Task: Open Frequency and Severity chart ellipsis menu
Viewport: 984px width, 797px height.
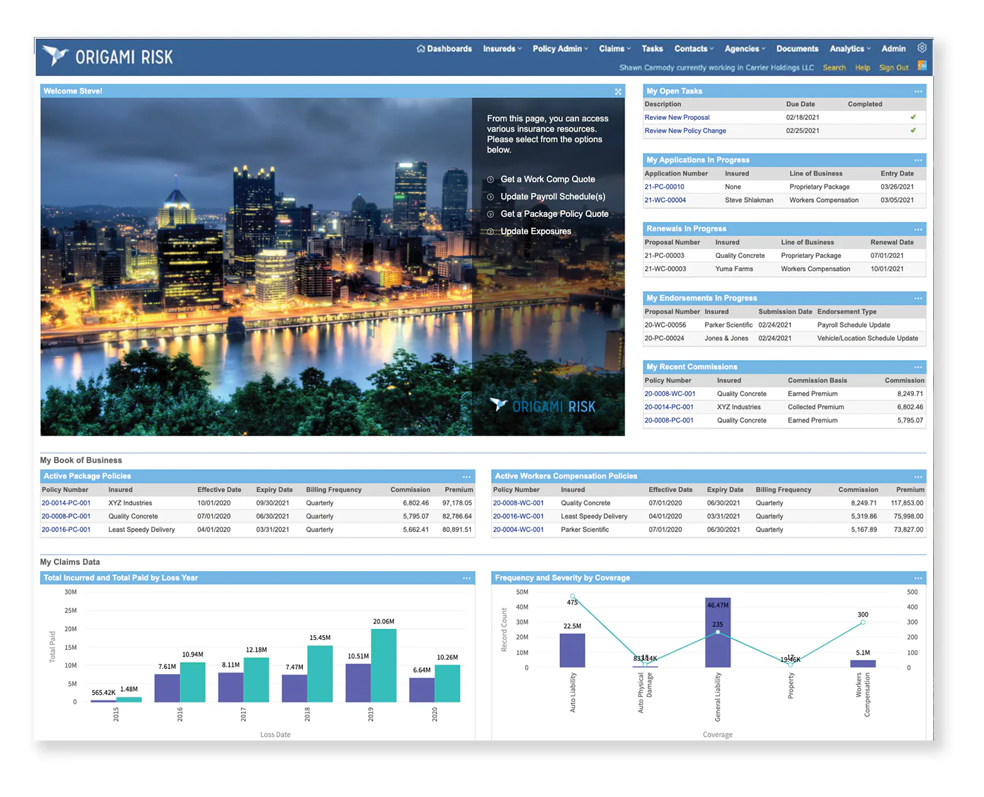Action: 918,578
